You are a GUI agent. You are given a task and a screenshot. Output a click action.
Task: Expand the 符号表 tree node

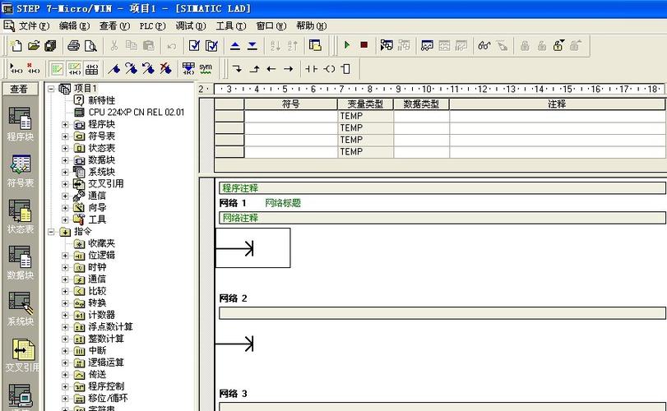(x=65, y=136)
